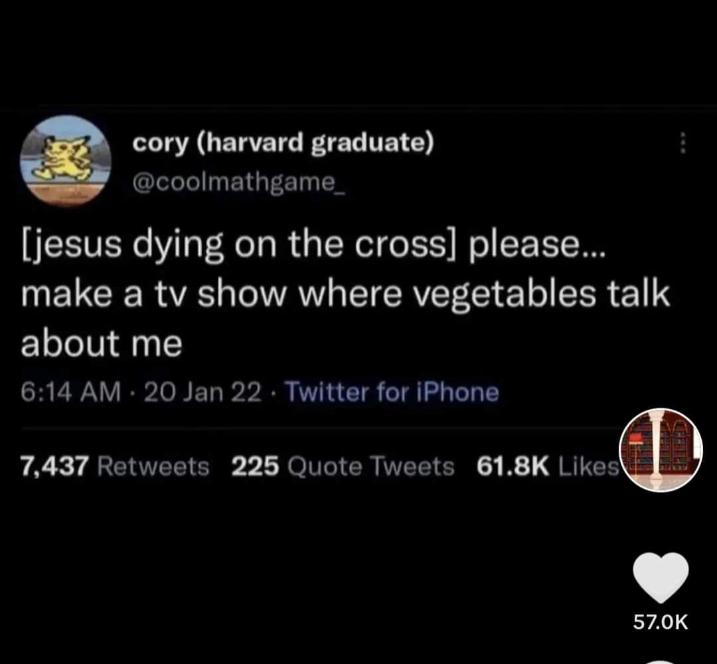
Task: View the 225 Quote Tweets
Action: point(343,467)
